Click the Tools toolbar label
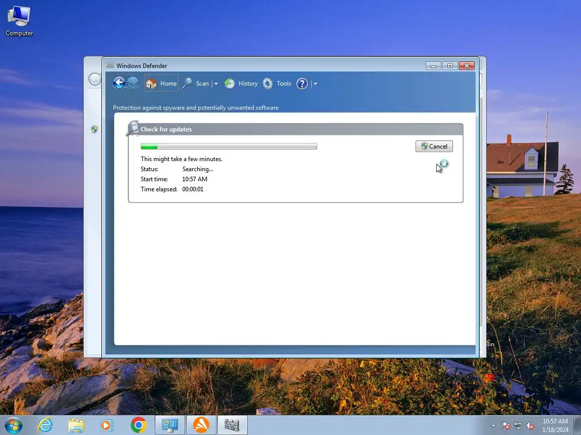Screen dimensions: 581x435 [284, 84]
